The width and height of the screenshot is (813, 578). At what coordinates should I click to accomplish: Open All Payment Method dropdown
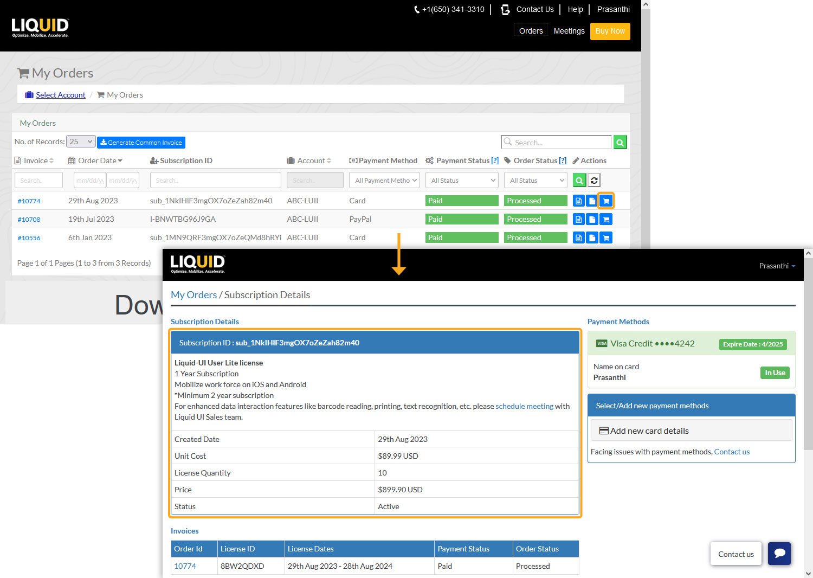click(x=384, y=181)
